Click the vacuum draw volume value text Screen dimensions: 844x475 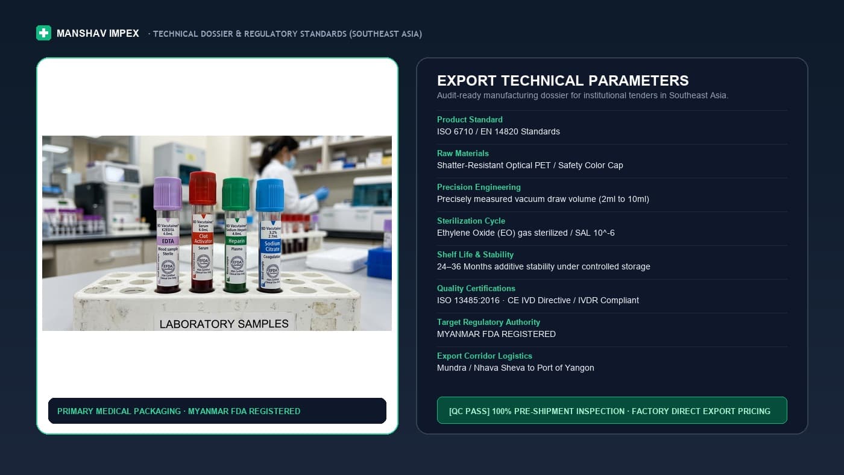(543, 199)
